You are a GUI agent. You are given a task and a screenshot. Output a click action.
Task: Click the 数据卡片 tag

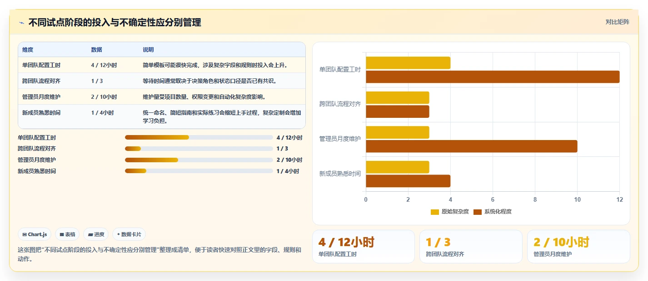(x=129, y=234)
